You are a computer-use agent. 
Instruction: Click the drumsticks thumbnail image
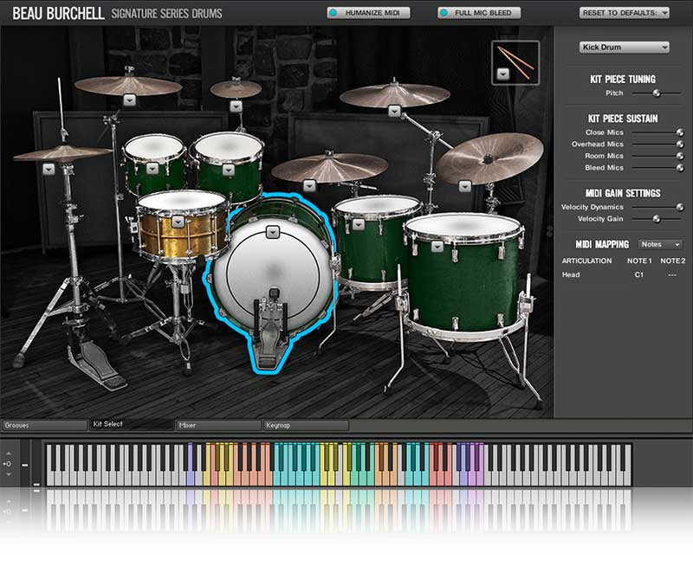517,63
